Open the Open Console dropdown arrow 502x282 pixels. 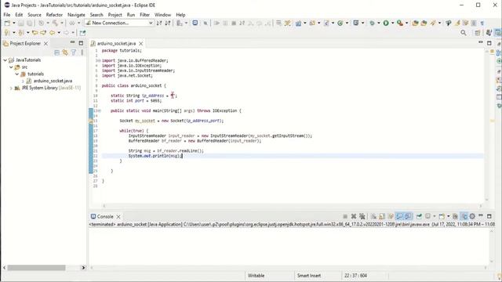[x=448, y=216]
